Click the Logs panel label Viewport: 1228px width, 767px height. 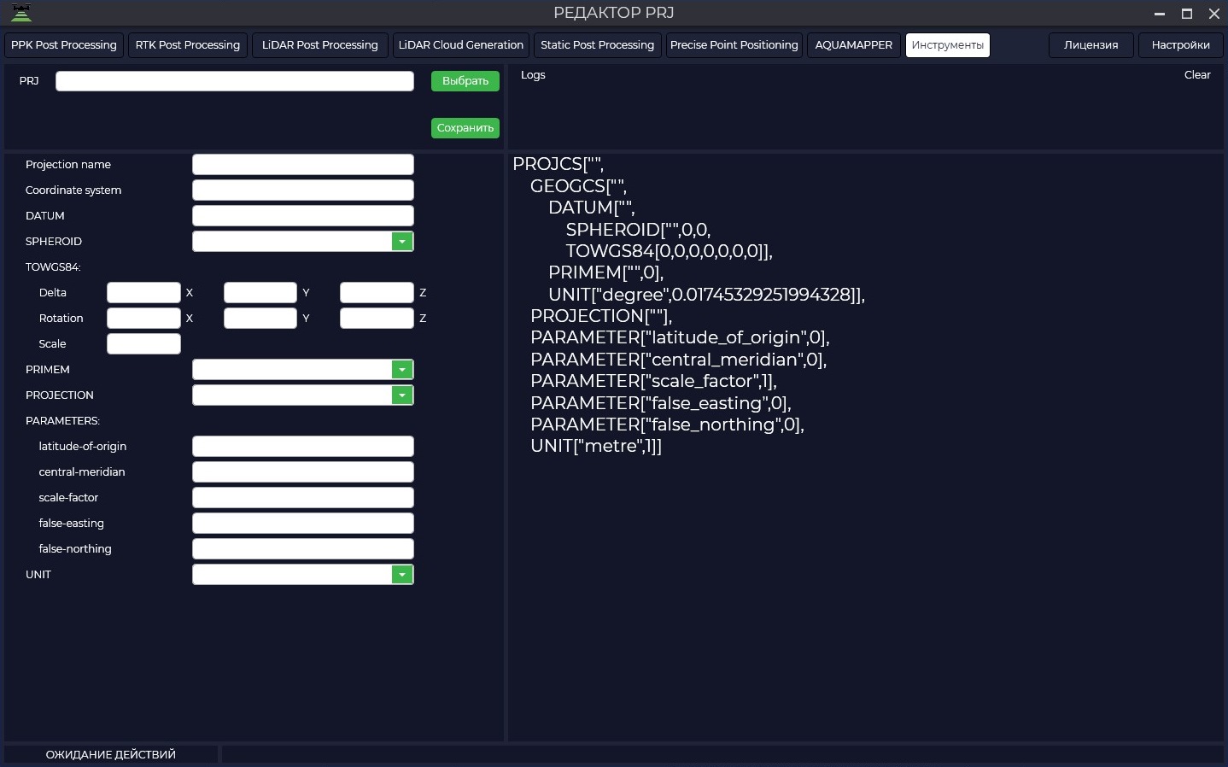point(533,75)
